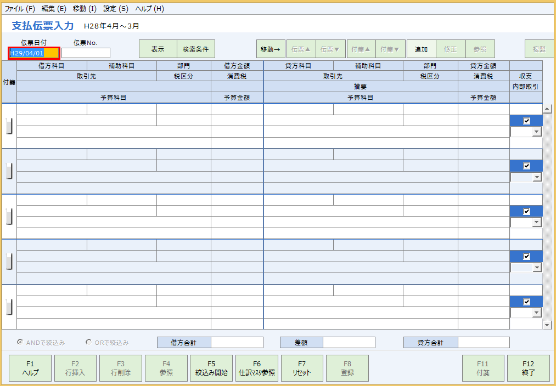Select the paperclip icon on the third row
This screenshot has width=556, height=386.
[x=8, y=215]
